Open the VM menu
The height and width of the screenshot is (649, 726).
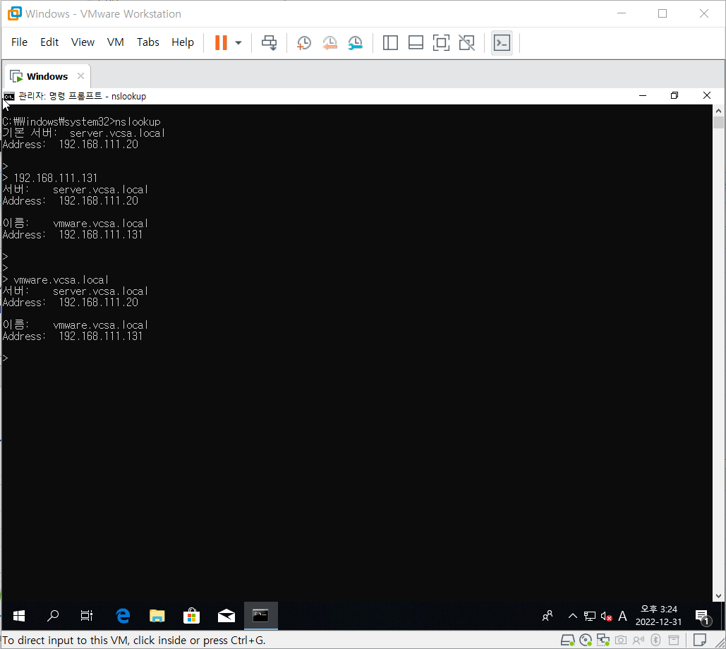[115, 42]
